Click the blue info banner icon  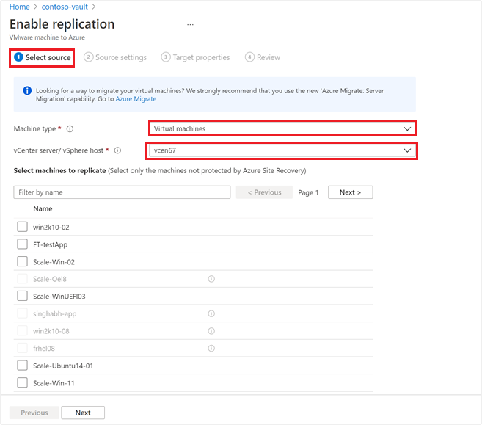point(27,91)
